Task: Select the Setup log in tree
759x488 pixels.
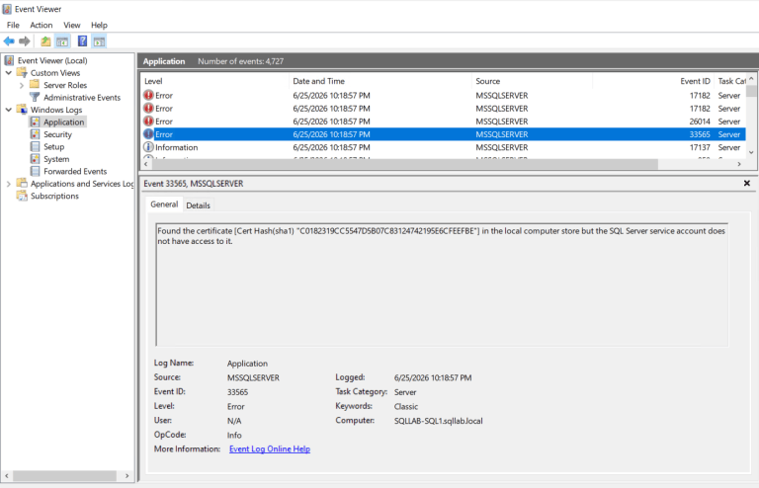Action: (53, 146)
